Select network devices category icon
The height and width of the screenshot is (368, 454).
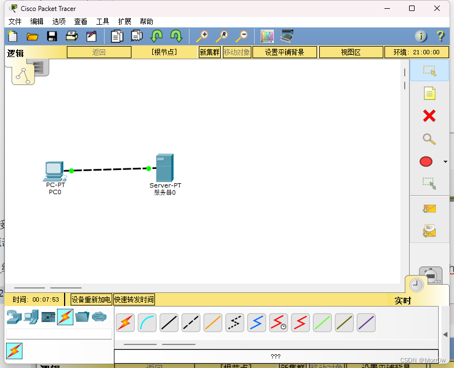[14, 316]
